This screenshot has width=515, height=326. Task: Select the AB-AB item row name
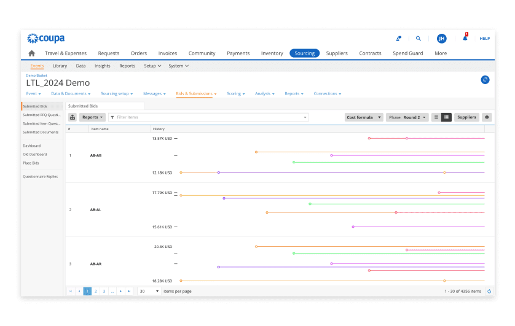96,155
